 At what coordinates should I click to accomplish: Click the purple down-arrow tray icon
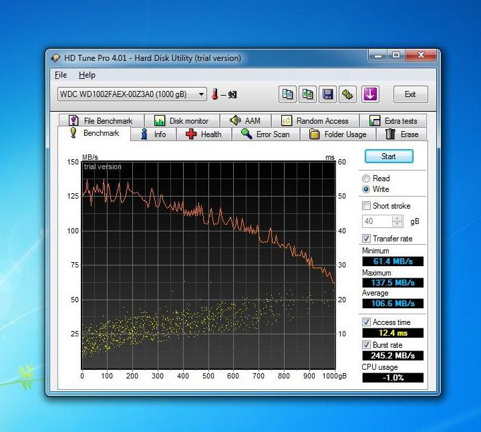click(370, 94)
